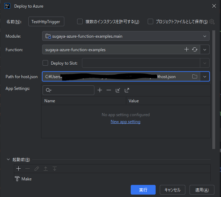Viewport: 221px width, 197px height.
Task: Remove app setting with minus icon
Action: pos(109,90)
